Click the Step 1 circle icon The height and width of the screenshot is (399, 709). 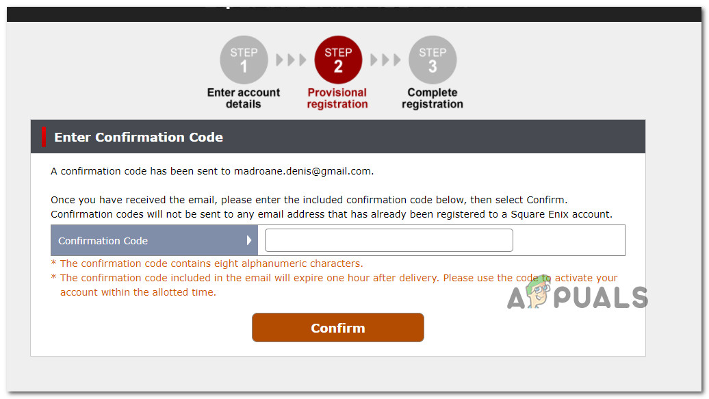click(244, 60)
